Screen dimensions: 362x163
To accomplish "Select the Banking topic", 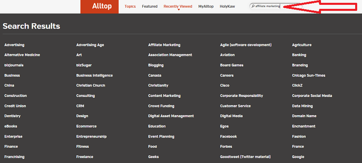I will [299, 55].
